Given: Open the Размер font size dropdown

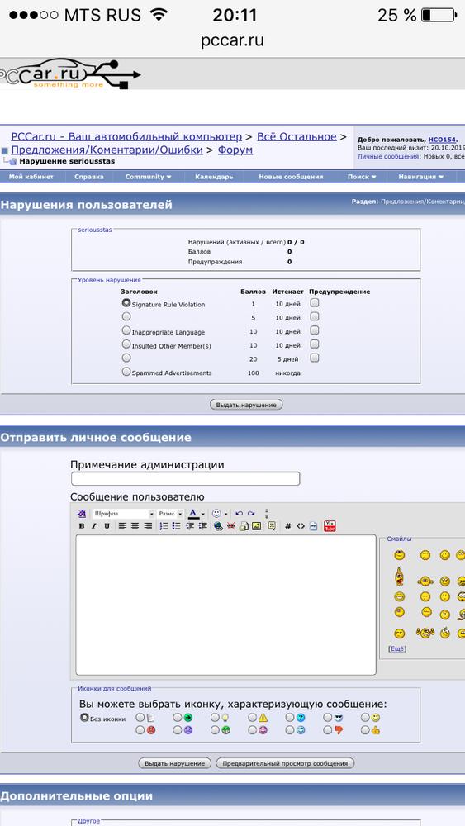Looking at the screenshot, I should coord(170,514).
